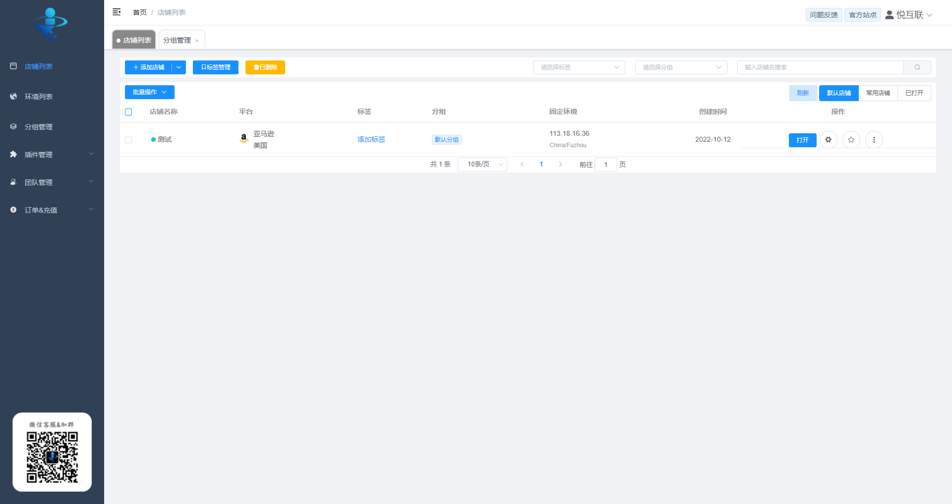The width and height of the screenshot is (952, 504).
Task: Click the 添加店铺 button
Action: [148, 67]
